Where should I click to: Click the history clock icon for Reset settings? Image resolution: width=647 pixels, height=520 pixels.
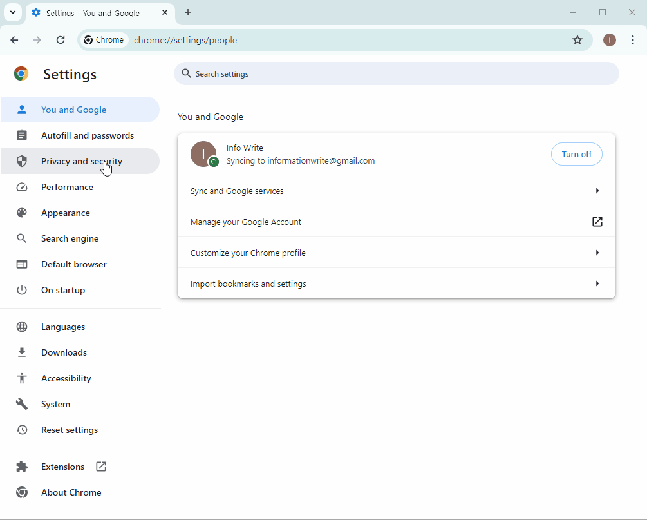pos(22,430)
